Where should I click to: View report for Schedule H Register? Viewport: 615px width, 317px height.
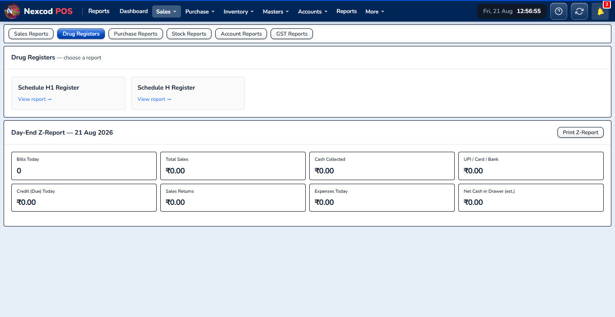click(154, 99)
